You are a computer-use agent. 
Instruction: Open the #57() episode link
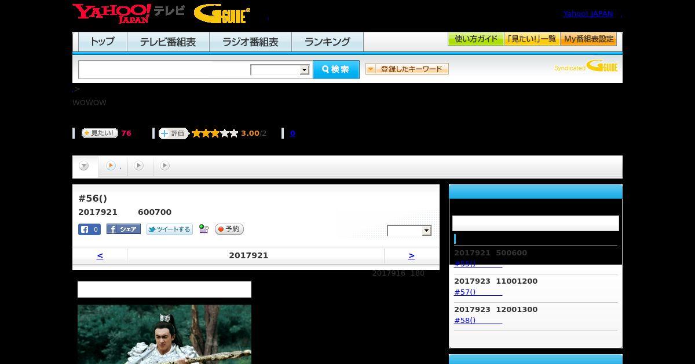coord(478,292)
